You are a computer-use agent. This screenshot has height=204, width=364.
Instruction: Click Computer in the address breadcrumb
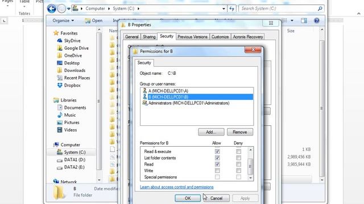tap(95, 8)
